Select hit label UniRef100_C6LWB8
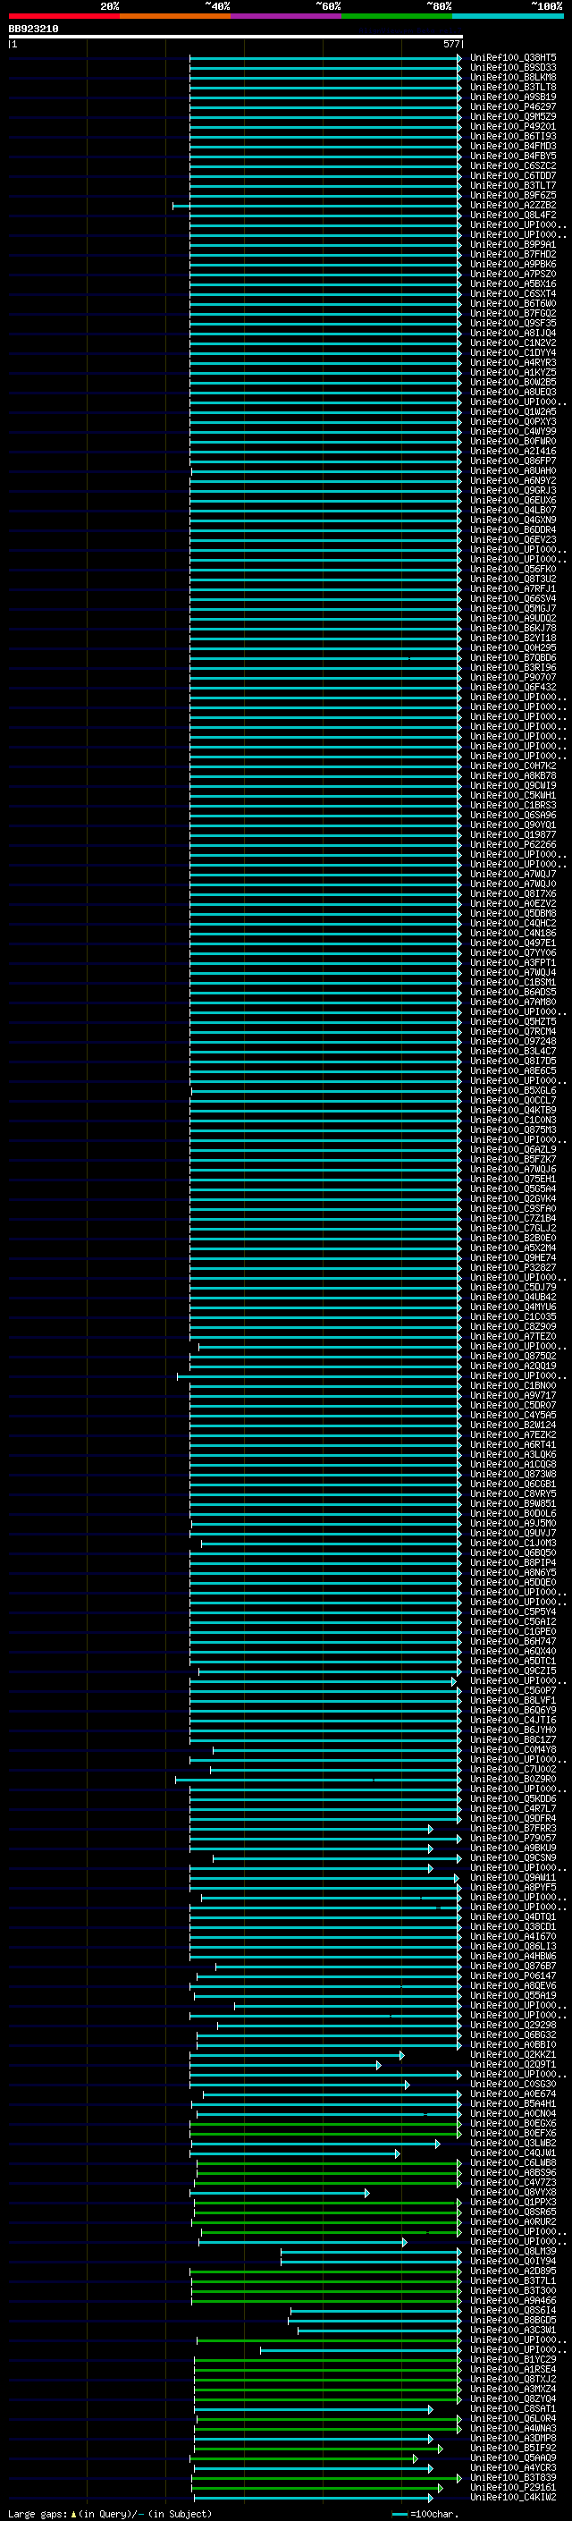Viewport: 572px width, 2521px height. [x=513, y=2162]
